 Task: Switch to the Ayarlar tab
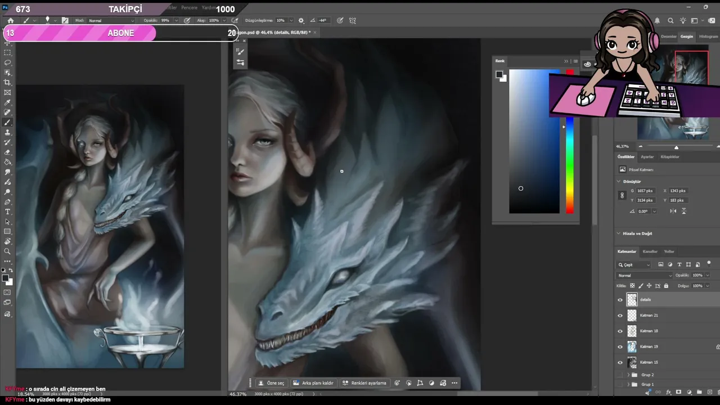click(x=647, y=157)
